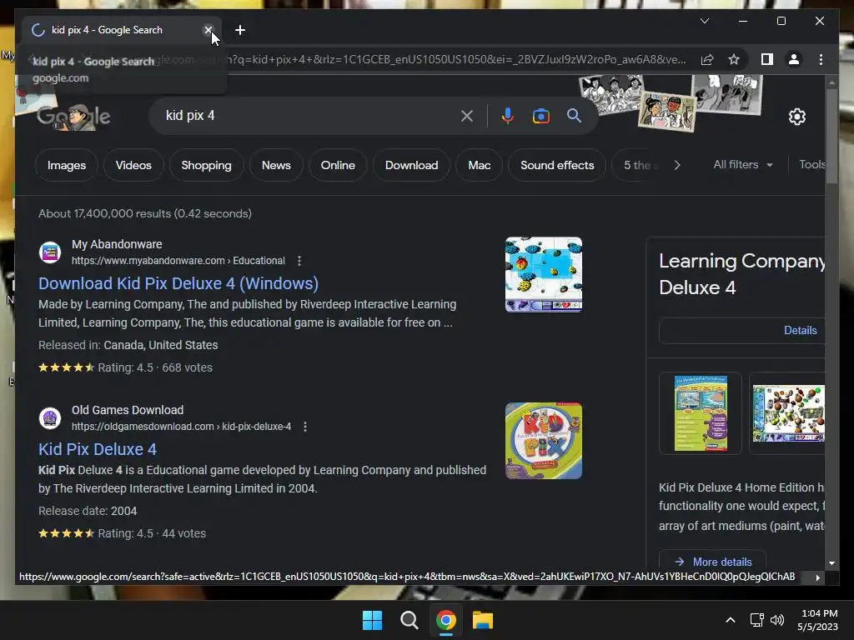Click the Kid Pix logo result thumbnail
854x640 pixels.
coord(544,441)
